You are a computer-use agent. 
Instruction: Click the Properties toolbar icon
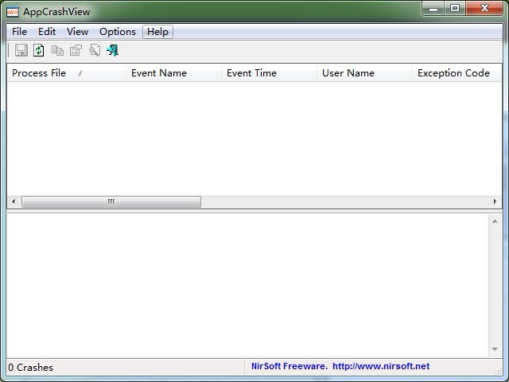(76, 50)
